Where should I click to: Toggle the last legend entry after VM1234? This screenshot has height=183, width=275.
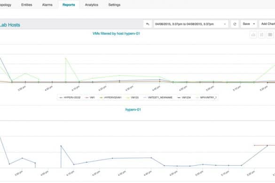[206, 98]
